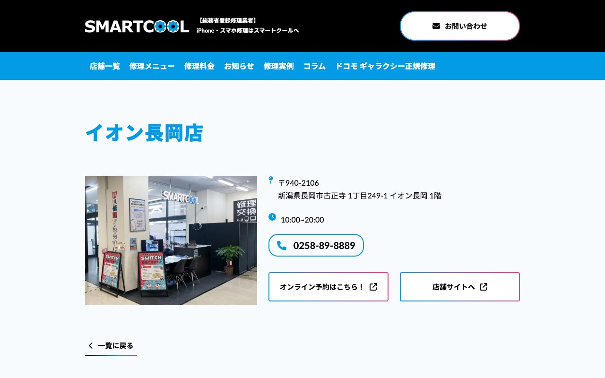Click オンライン予約はこちら！ button

tap(328, 287)
